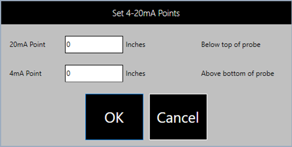Confirm settings with the OK button
The height and width of the screenshot is (147, 292).
[x=114, y=117]
